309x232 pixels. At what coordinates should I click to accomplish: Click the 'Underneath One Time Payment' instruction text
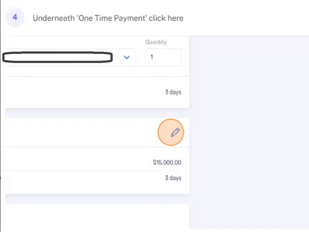[x=108, y=18]
